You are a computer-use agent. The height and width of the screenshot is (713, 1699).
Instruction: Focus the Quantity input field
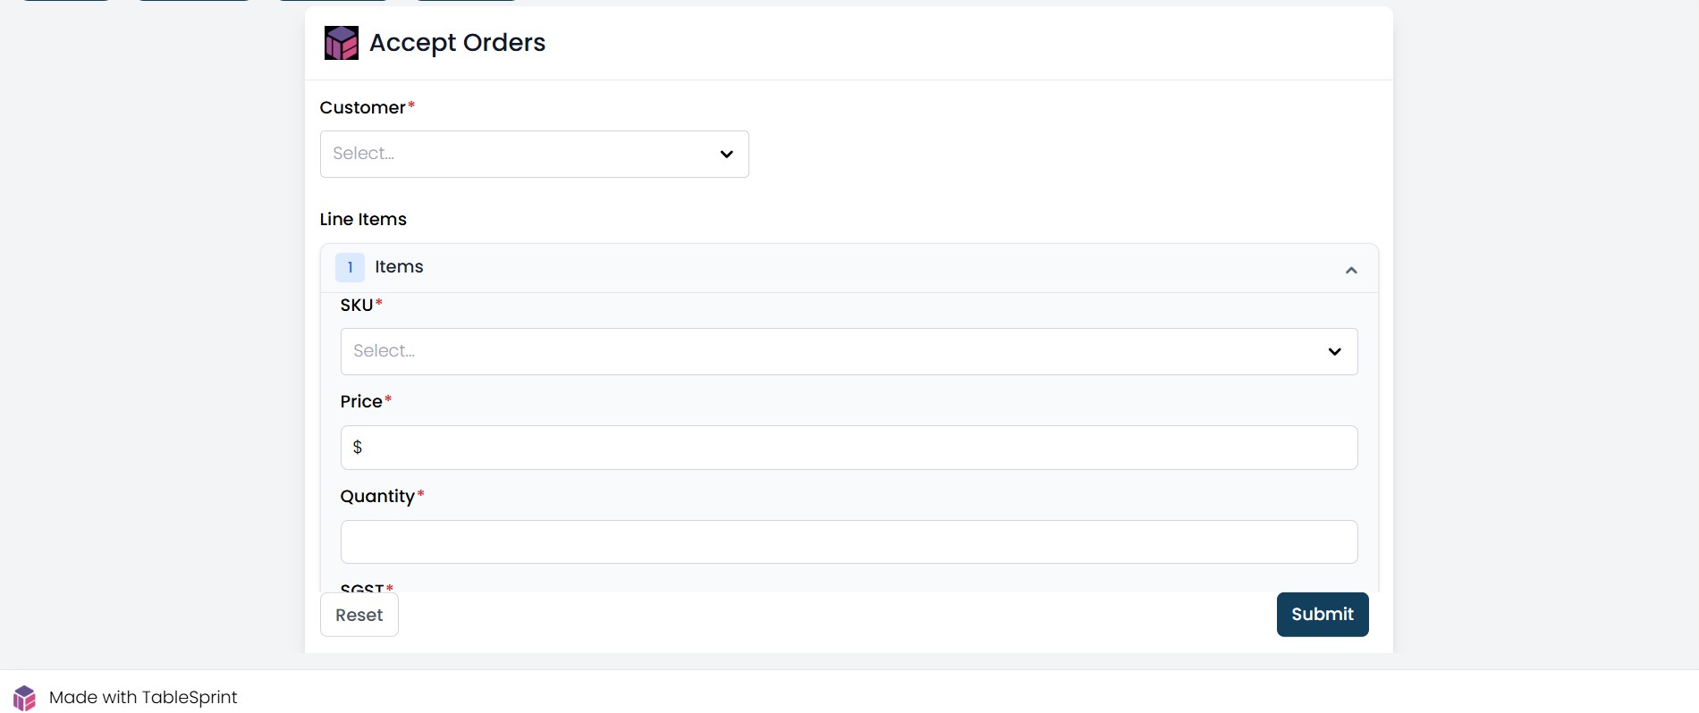coord(849,542)
